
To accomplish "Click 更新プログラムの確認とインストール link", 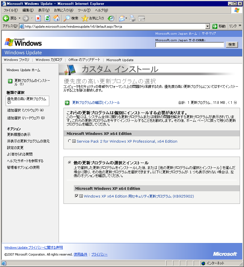I will coord(96,103).
